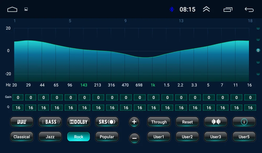
Task: Select the 143 Hz frequency label
Action: [x=84, y=85]
